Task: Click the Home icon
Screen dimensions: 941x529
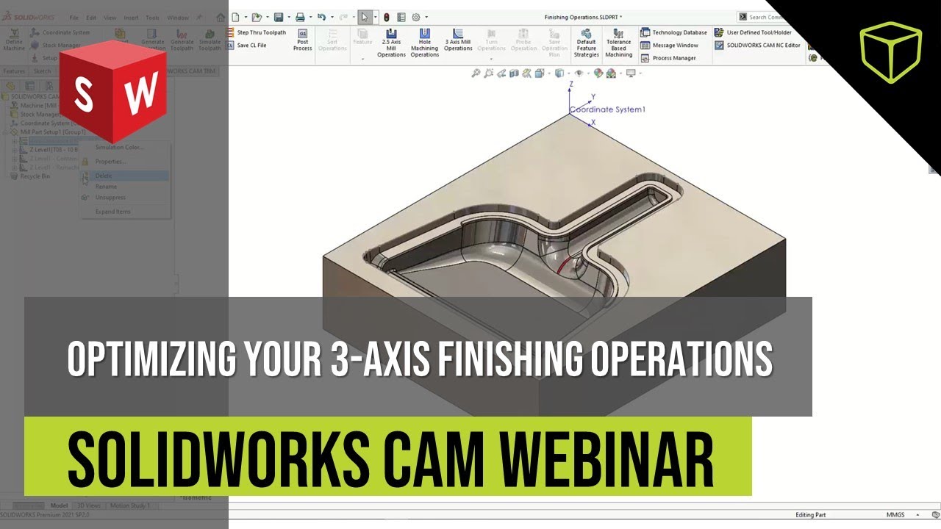Action: click(221, 16)
